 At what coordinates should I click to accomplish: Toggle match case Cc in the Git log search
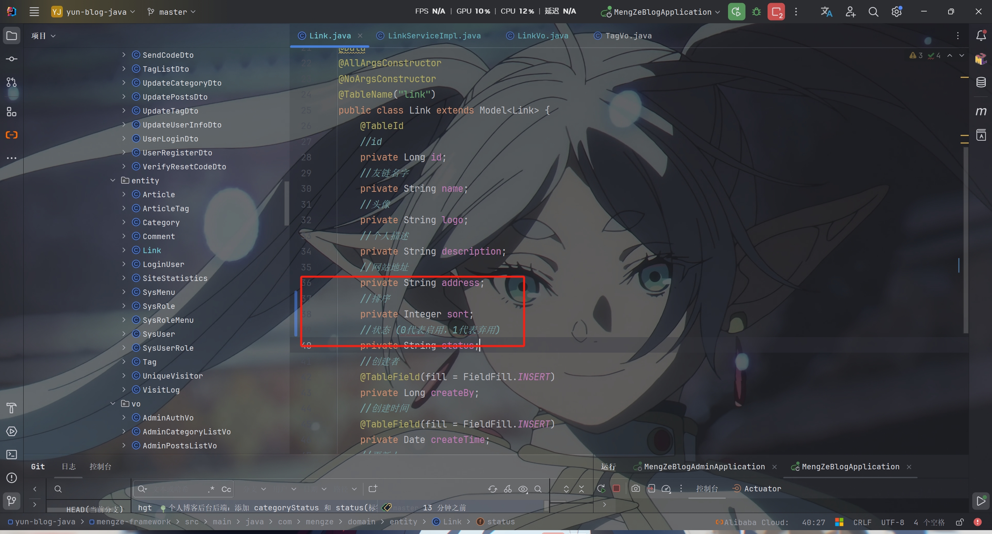click(226, 489)
